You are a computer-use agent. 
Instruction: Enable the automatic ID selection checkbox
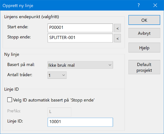point(10,100)
